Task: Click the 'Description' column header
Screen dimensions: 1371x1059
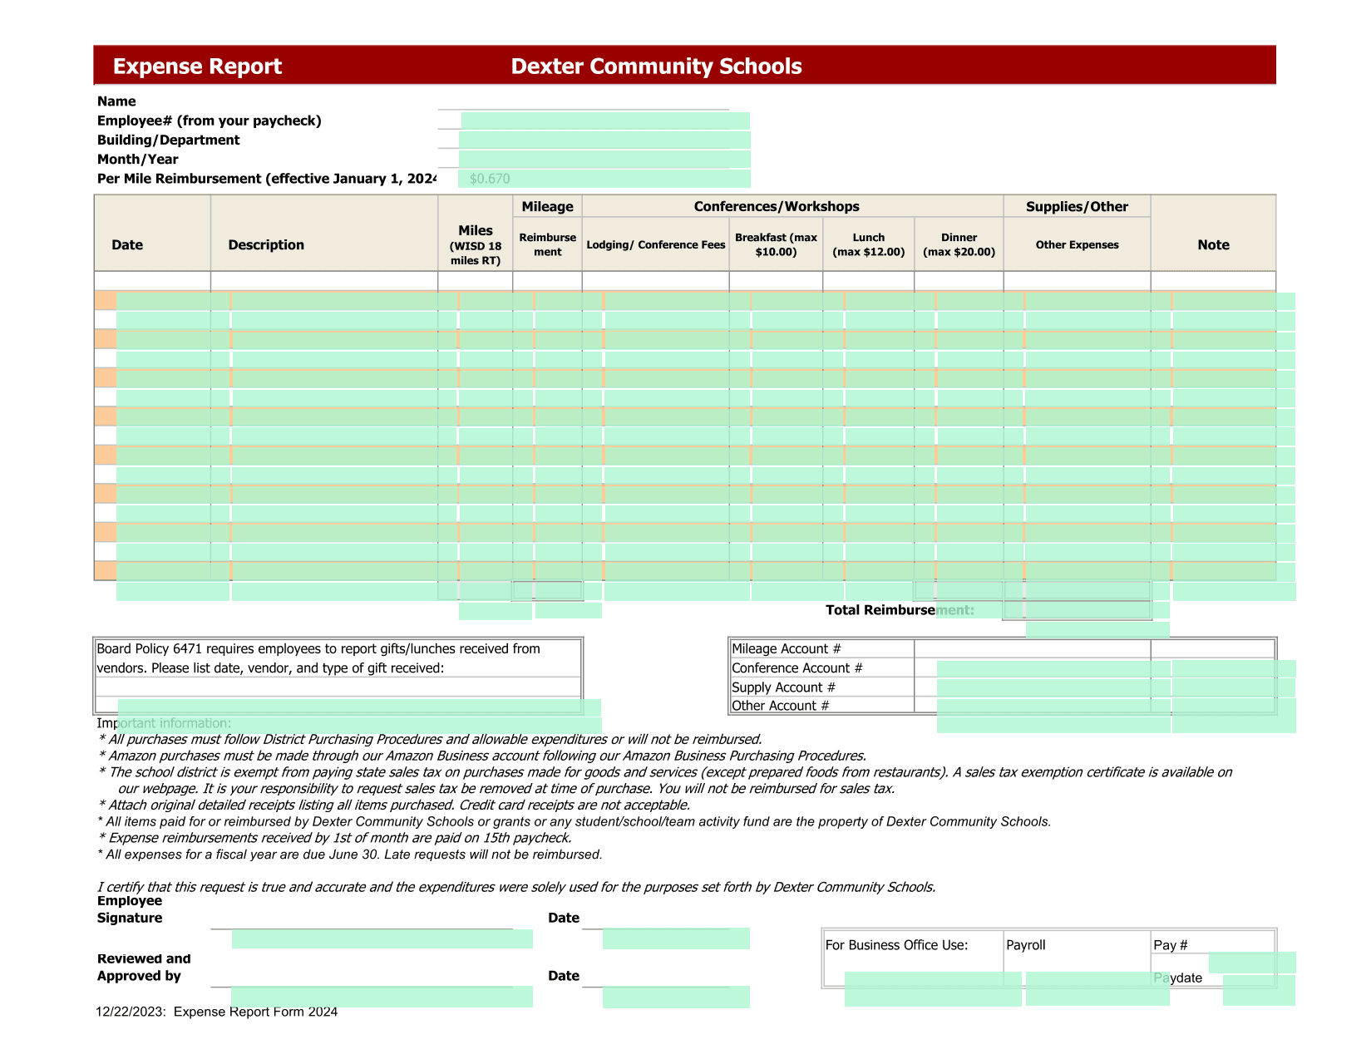Action: point(266,245)
